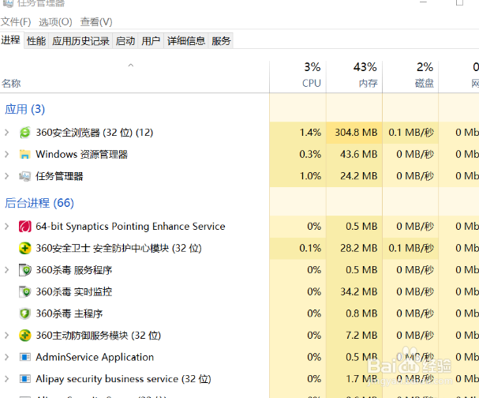The image size is (479, 398).
Task: Expand the 360杀毒 服务程序 row
Action: tap(7, 270)
